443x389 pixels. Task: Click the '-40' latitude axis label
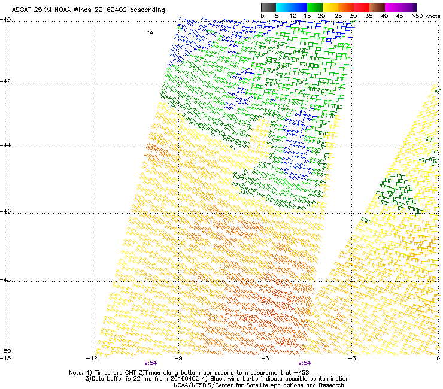tap(5, 20)
